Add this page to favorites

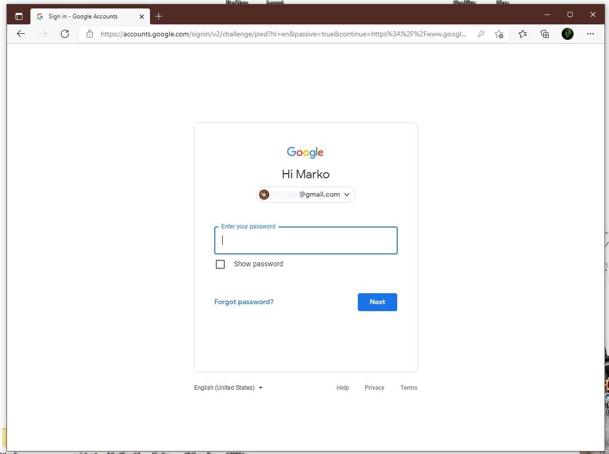pyautogui.click(x=499, y=34)
